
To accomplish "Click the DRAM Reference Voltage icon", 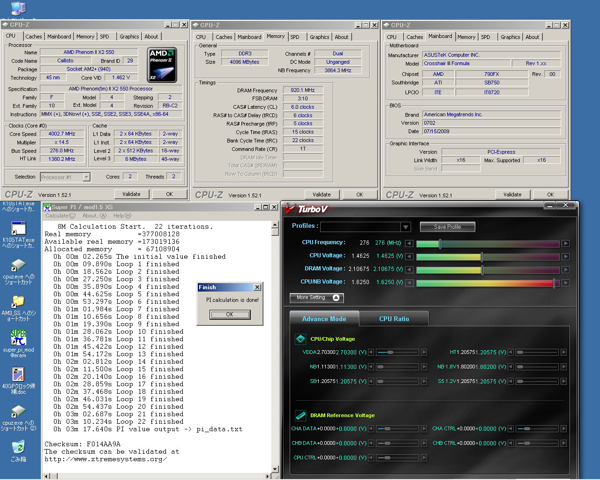I will point(300,415).
